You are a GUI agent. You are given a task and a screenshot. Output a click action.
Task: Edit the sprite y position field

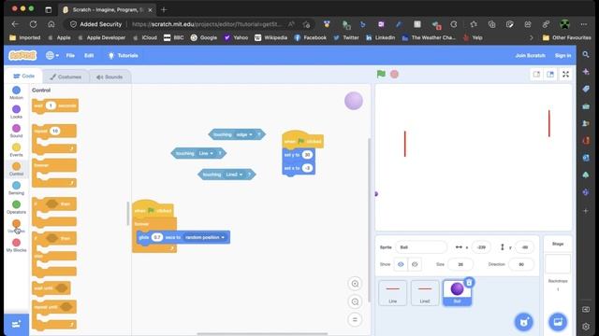click(524, 247)
